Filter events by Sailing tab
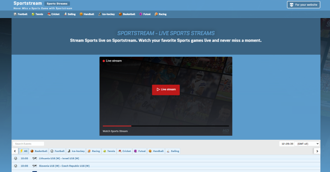Viewport: 330px width, 172px height. (173, 151)
